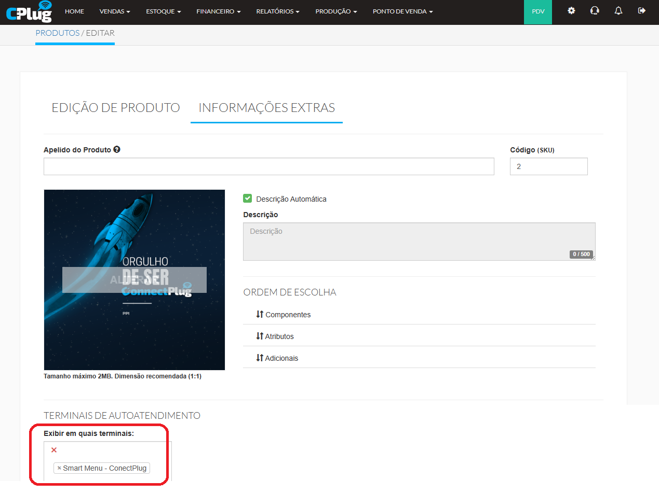Open the notifications bell
The width and height of the screenshot is (659, 494).
point(618,11)
